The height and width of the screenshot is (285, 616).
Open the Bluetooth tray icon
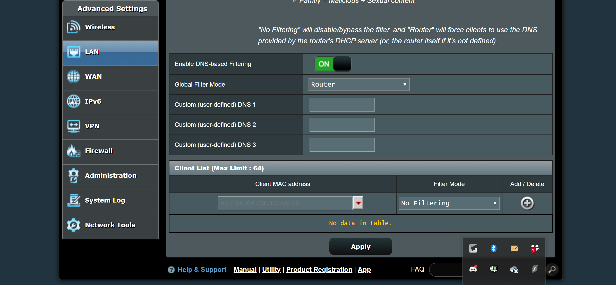click(x=493, y=248)
